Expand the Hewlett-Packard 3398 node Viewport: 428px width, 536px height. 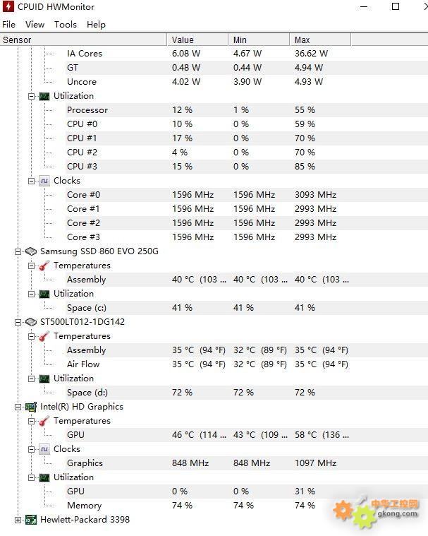click(18, 520)
